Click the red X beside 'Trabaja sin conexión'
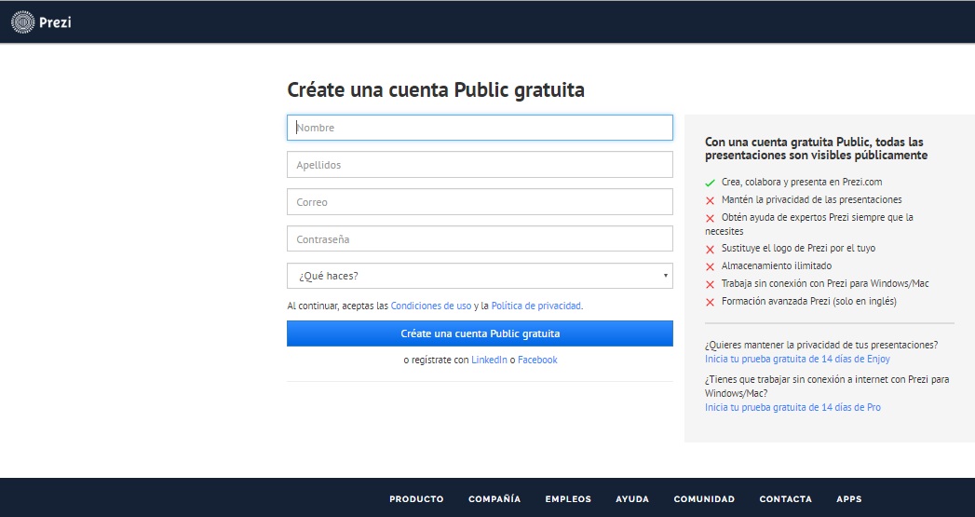975x517 pixels. pos(711,284)
